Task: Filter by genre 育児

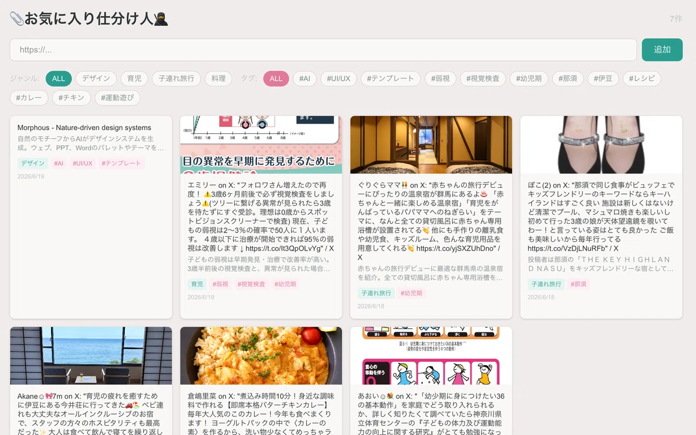Action: click(135, 78)
